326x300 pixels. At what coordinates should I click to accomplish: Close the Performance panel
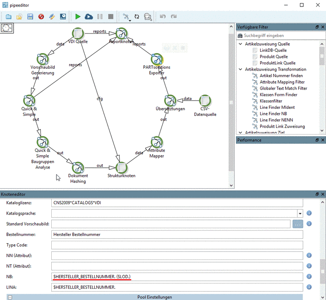pos(323,140)
